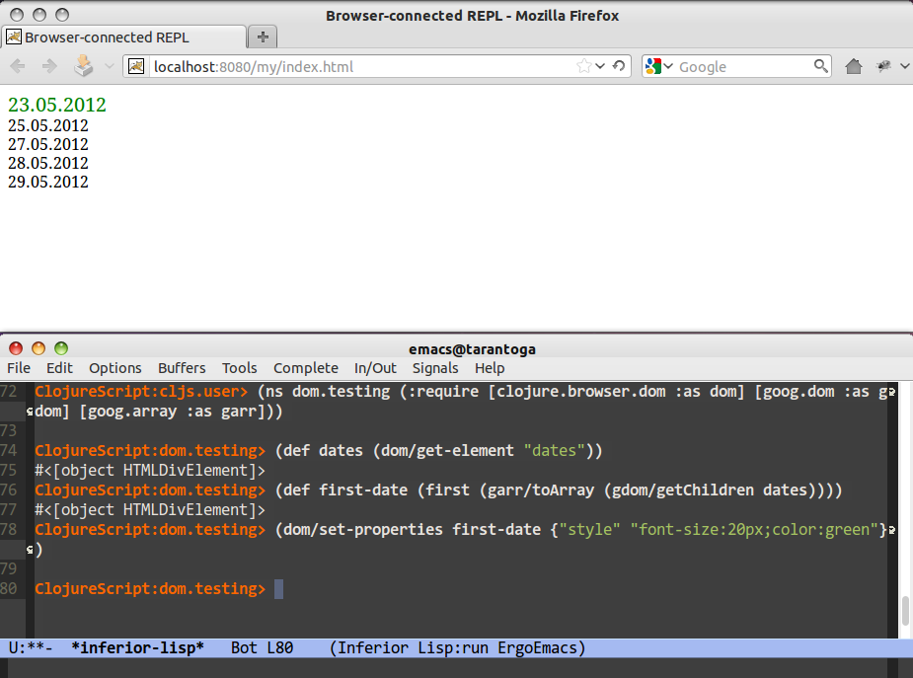Image resolution: width=913 pixels, height=678 pixels.
Task: Click 'gdom/getChildren' in line 76
Action: click(x=683, y=490)
